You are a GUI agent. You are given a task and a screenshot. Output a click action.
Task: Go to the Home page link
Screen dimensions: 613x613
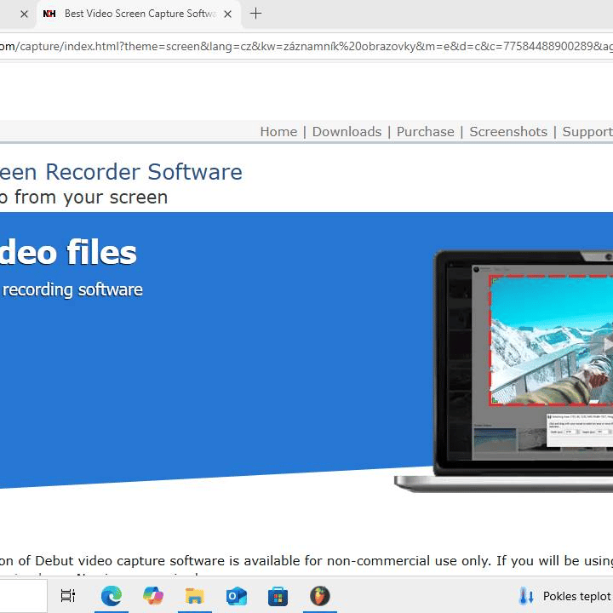[278, 132]
